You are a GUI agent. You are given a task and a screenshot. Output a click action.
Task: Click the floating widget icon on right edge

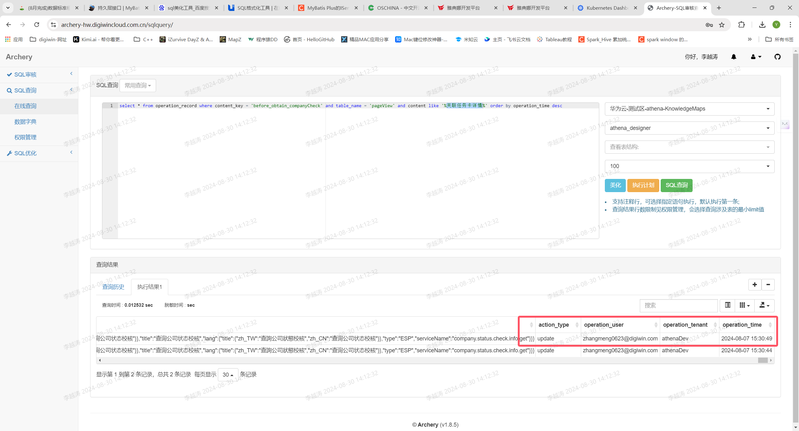click(x=785, y=124)
